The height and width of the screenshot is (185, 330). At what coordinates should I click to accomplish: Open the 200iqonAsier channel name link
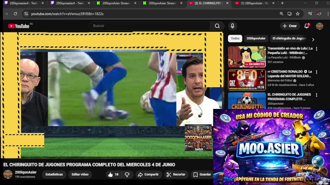pos(26,172)
